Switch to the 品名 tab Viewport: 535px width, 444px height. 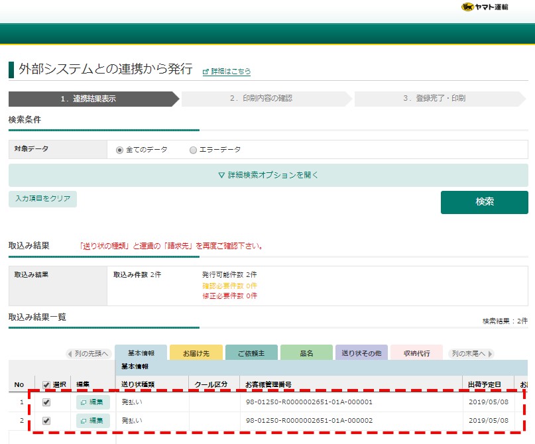click(306, 353)
